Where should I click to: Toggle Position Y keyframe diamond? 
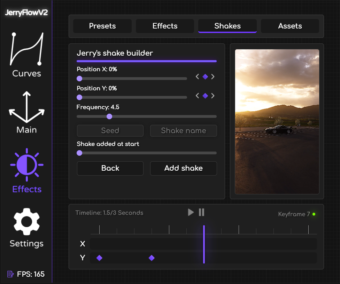(205, 96)
